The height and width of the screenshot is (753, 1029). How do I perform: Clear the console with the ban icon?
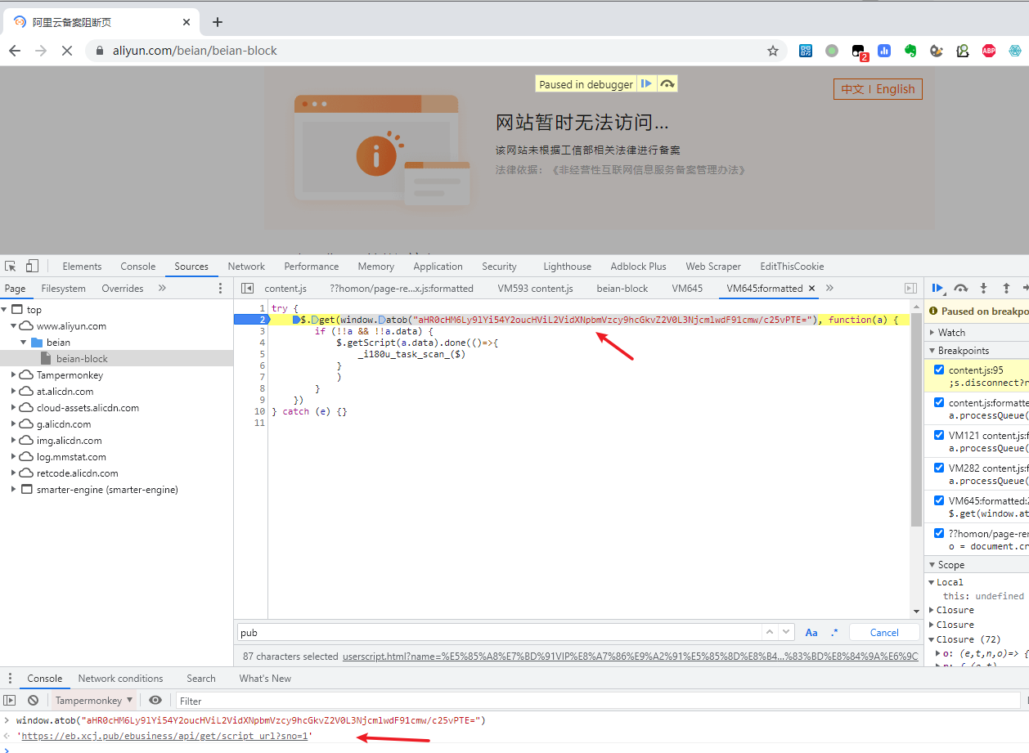point(33,701)
